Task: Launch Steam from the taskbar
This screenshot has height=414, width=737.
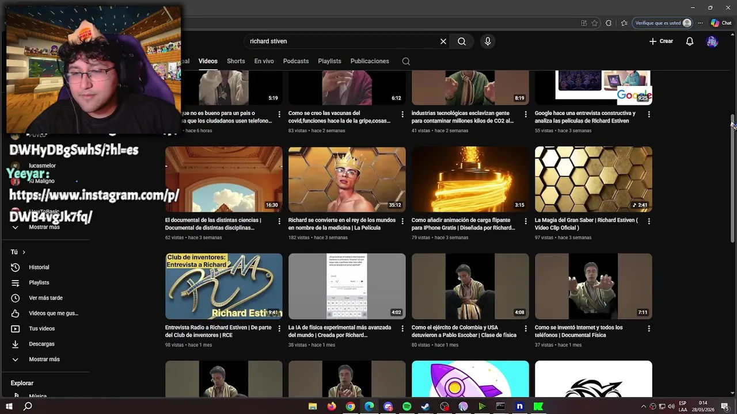Action: pos(426,407)
